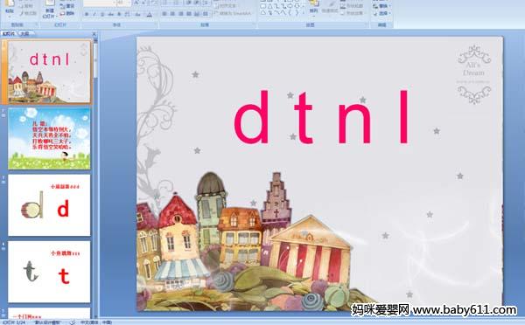Click the Decrease Font Size icon
This screenshot has width=525, height=325.
click(143, 3)
